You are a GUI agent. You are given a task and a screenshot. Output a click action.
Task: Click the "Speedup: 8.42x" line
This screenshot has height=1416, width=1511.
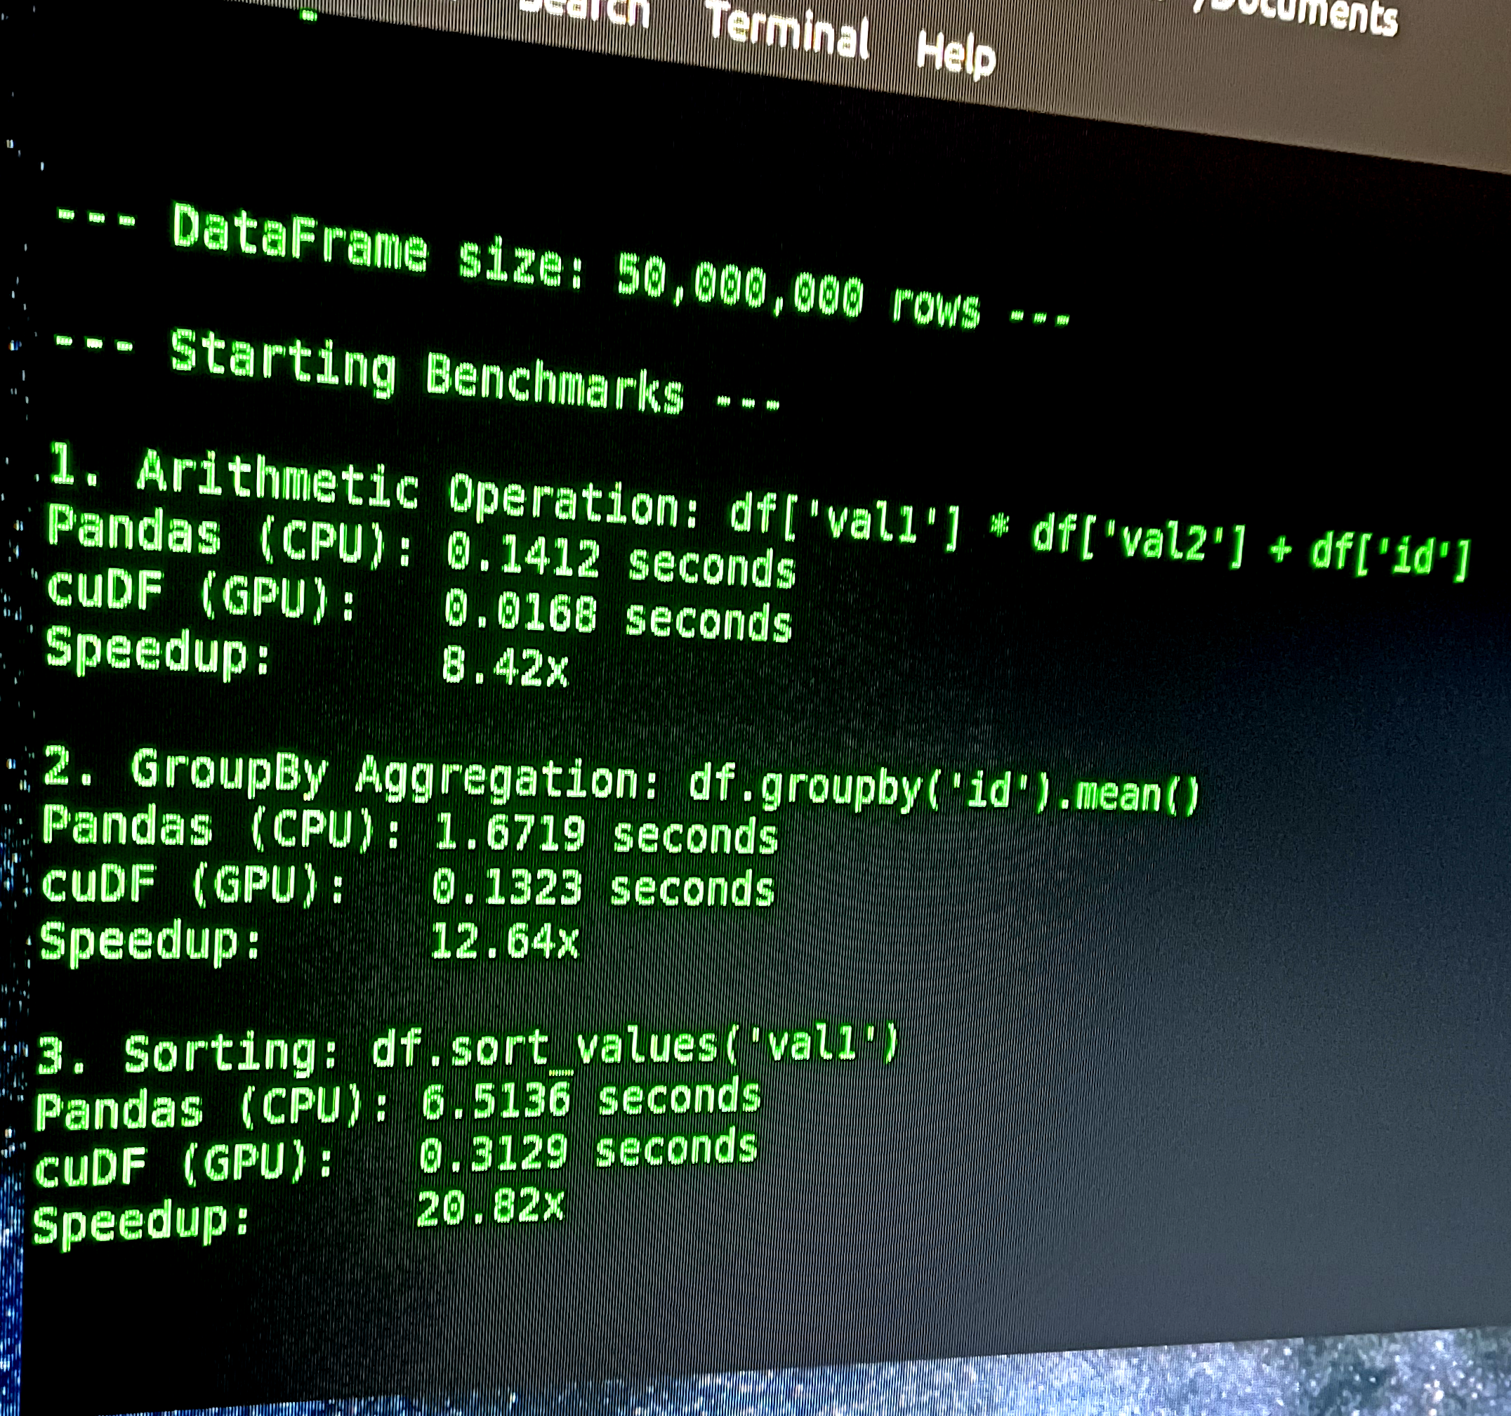pos(306,658)
